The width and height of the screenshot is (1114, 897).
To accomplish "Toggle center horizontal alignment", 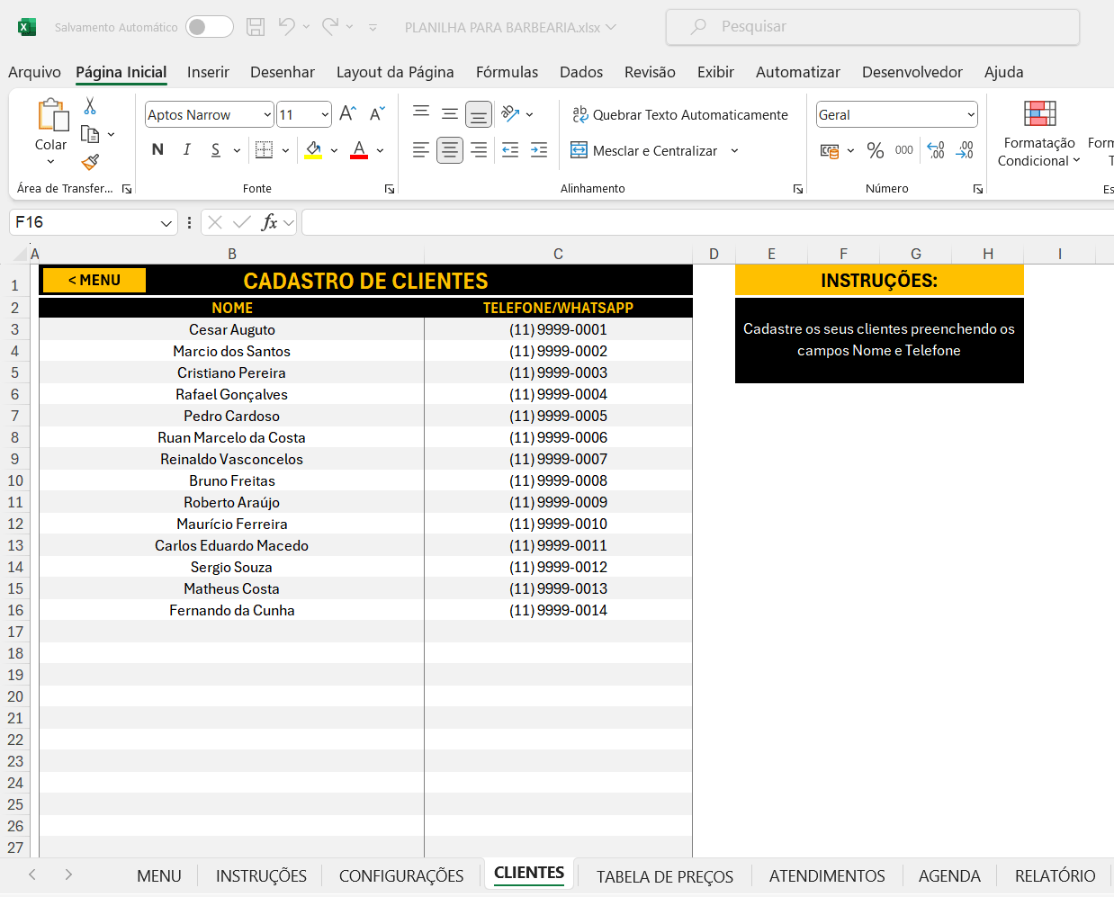I will point(450,150).
